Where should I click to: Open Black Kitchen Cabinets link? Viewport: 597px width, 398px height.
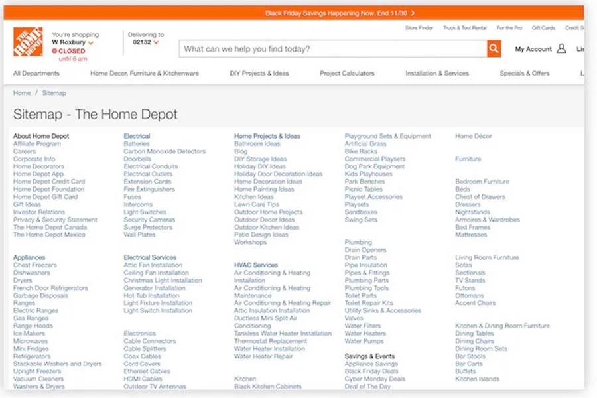coord(268,386)
